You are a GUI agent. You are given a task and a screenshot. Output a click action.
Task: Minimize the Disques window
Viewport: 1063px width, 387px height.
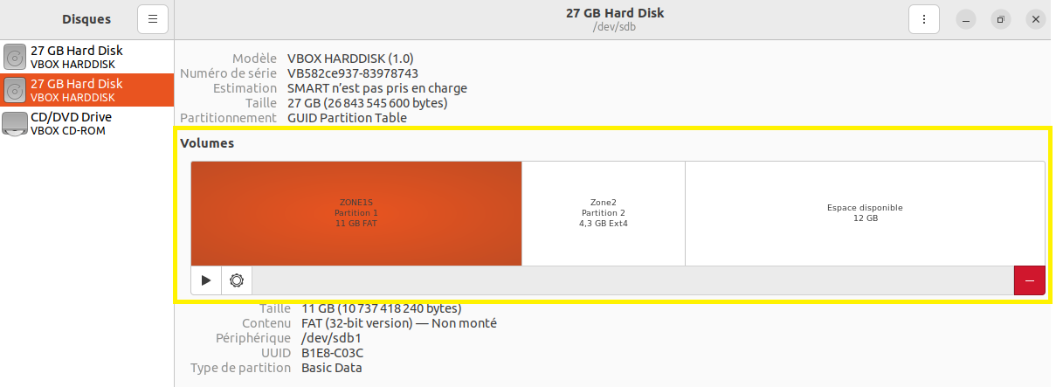click(965, 19)
